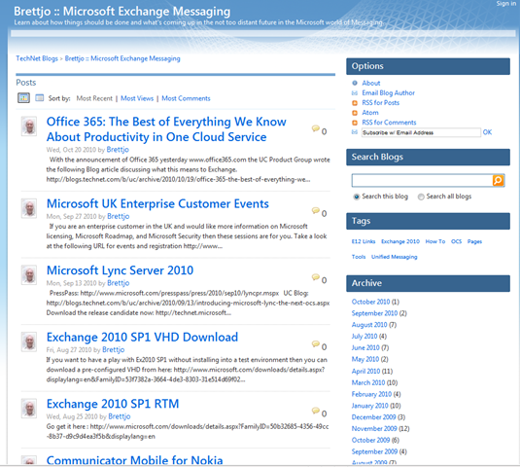Select the E12 Links tag

[x=364, y=241]
